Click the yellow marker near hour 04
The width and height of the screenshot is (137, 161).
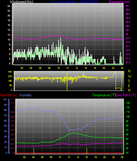tap(34, 151)
